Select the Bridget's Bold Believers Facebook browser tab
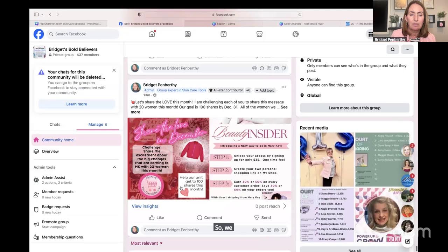448x252 pixels. point(146,24)
